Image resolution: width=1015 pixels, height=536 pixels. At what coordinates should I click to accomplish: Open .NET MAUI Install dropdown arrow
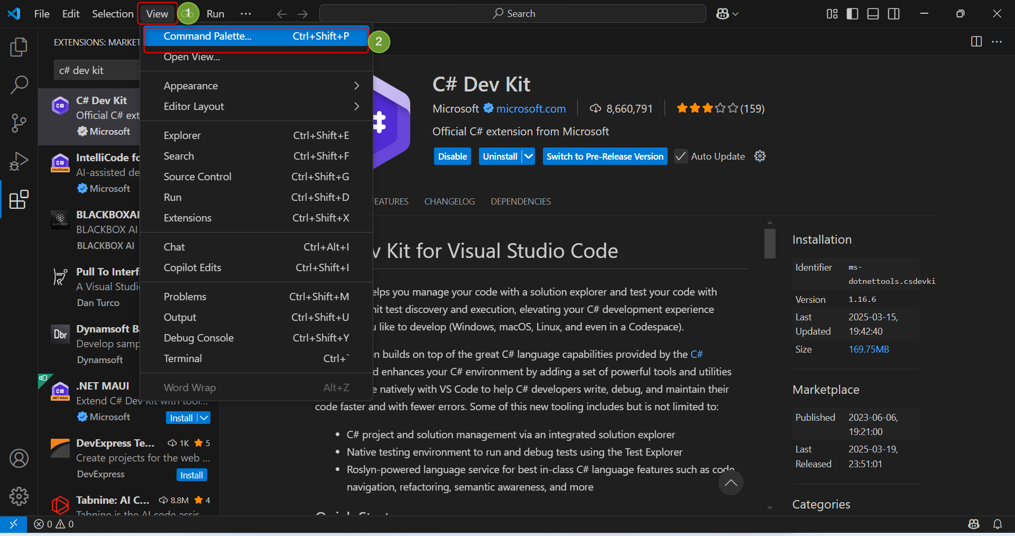205,418
